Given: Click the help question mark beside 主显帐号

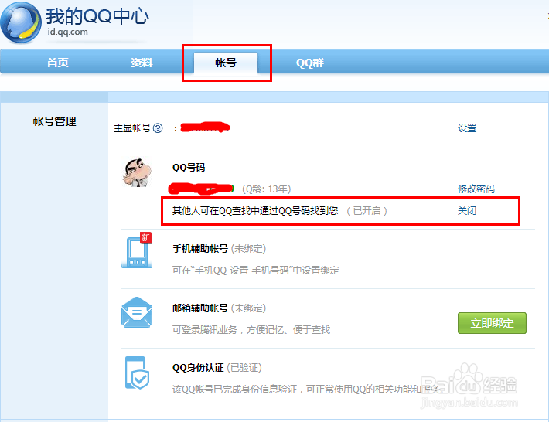Looking at the screenshot, I should [158, 128].
